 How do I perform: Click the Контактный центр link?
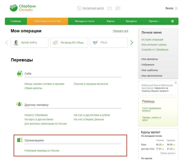pyautogui.click(x=93, y=8)
